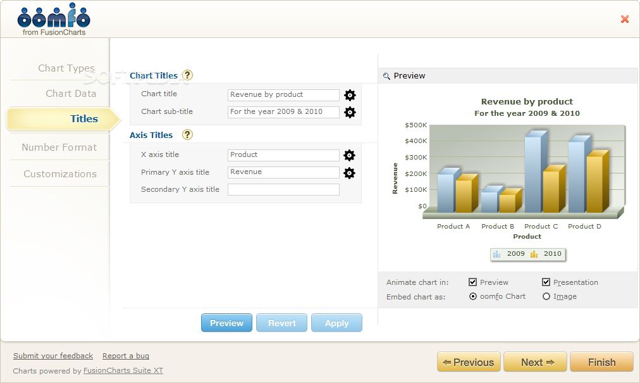Click the 2010 legend label
This screenshot has width=640, height=383.
[553, 254]
